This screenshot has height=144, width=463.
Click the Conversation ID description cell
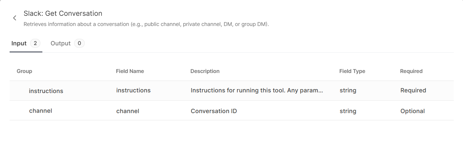(214, 111)
